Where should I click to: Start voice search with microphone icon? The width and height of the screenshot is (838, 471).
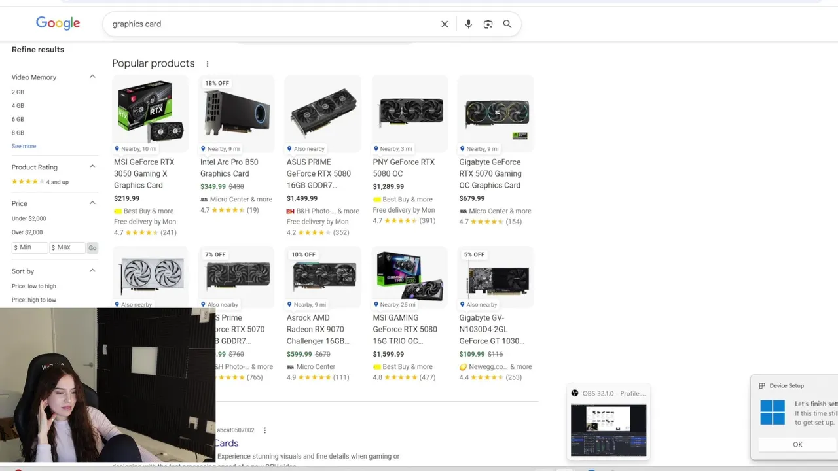468,24
